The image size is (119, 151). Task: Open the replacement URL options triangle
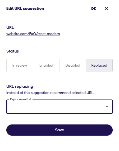point(107,107)
